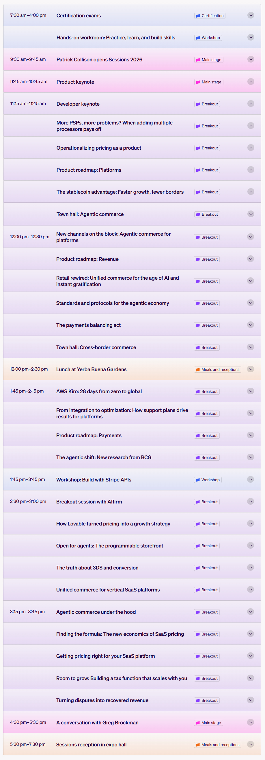Expand The truth about 3DS and conversion chevron
265x760 pixels.
tap(250, 567)
